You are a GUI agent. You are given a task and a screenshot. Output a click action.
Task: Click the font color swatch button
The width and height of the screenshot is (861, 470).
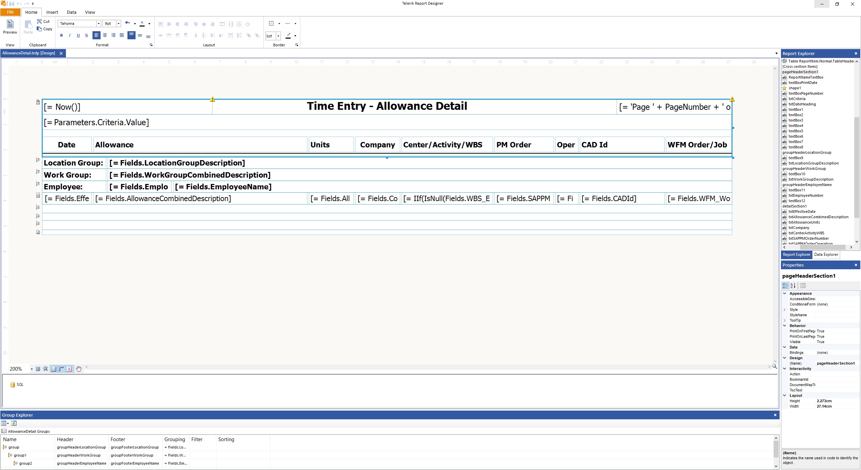(142, 23)
